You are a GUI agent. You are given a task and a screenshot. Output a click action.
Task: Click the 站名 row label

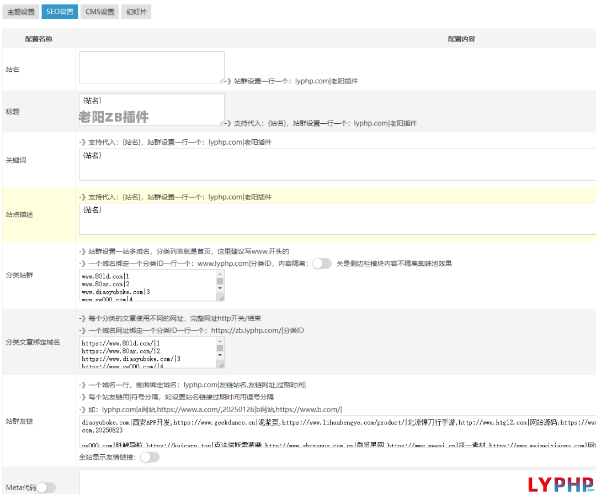click(13, 69)
